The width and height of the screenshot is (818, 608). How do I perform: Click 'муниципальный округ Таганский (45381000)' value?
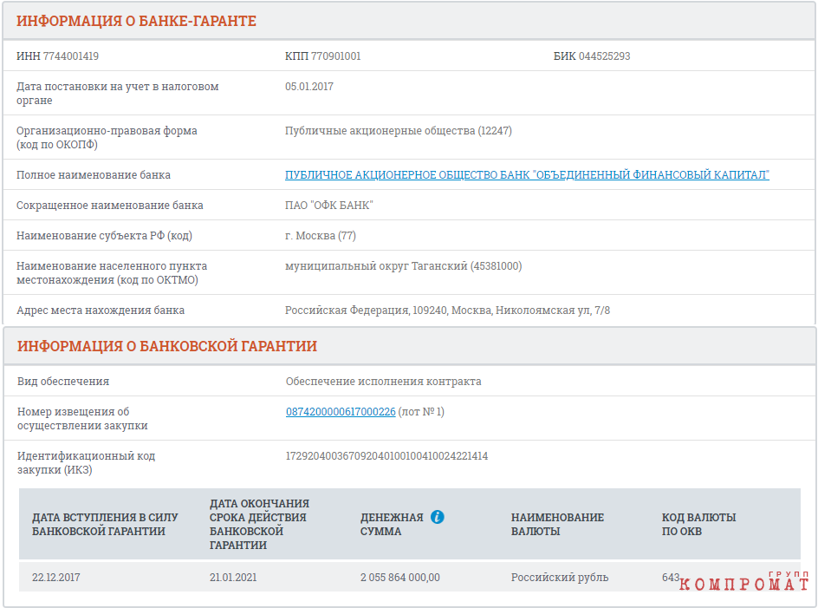(403, 266)
